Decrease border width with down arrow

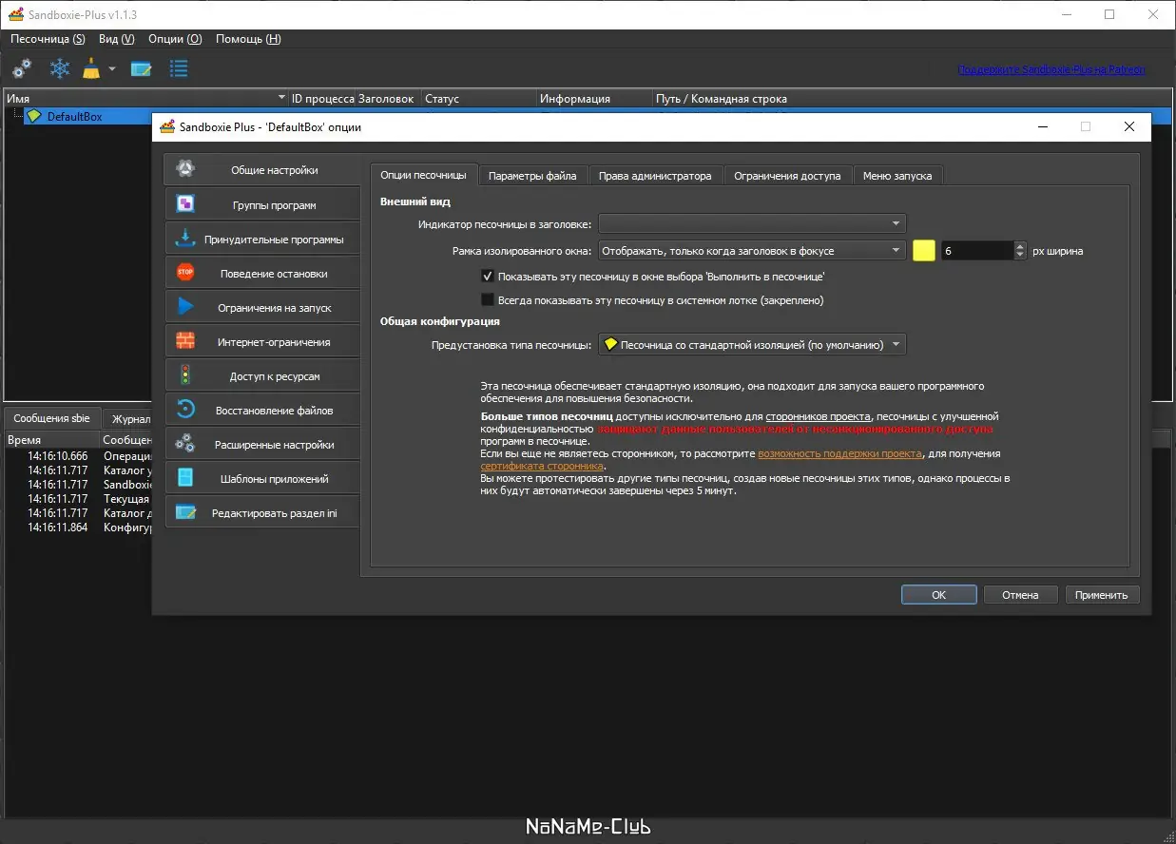[1020, 256]
